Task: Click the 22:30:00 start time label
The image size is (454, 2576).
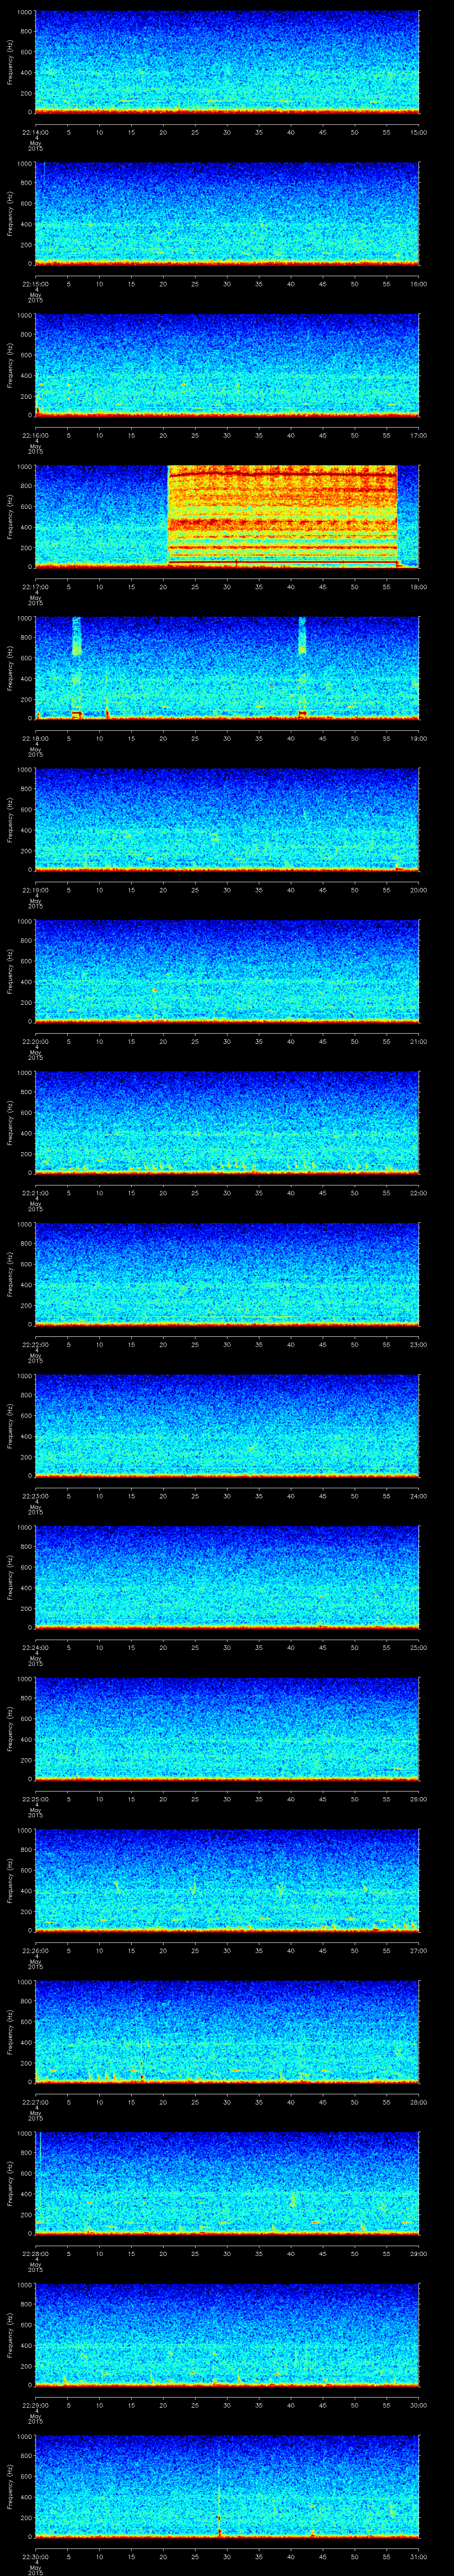Action: point(35,2556)
